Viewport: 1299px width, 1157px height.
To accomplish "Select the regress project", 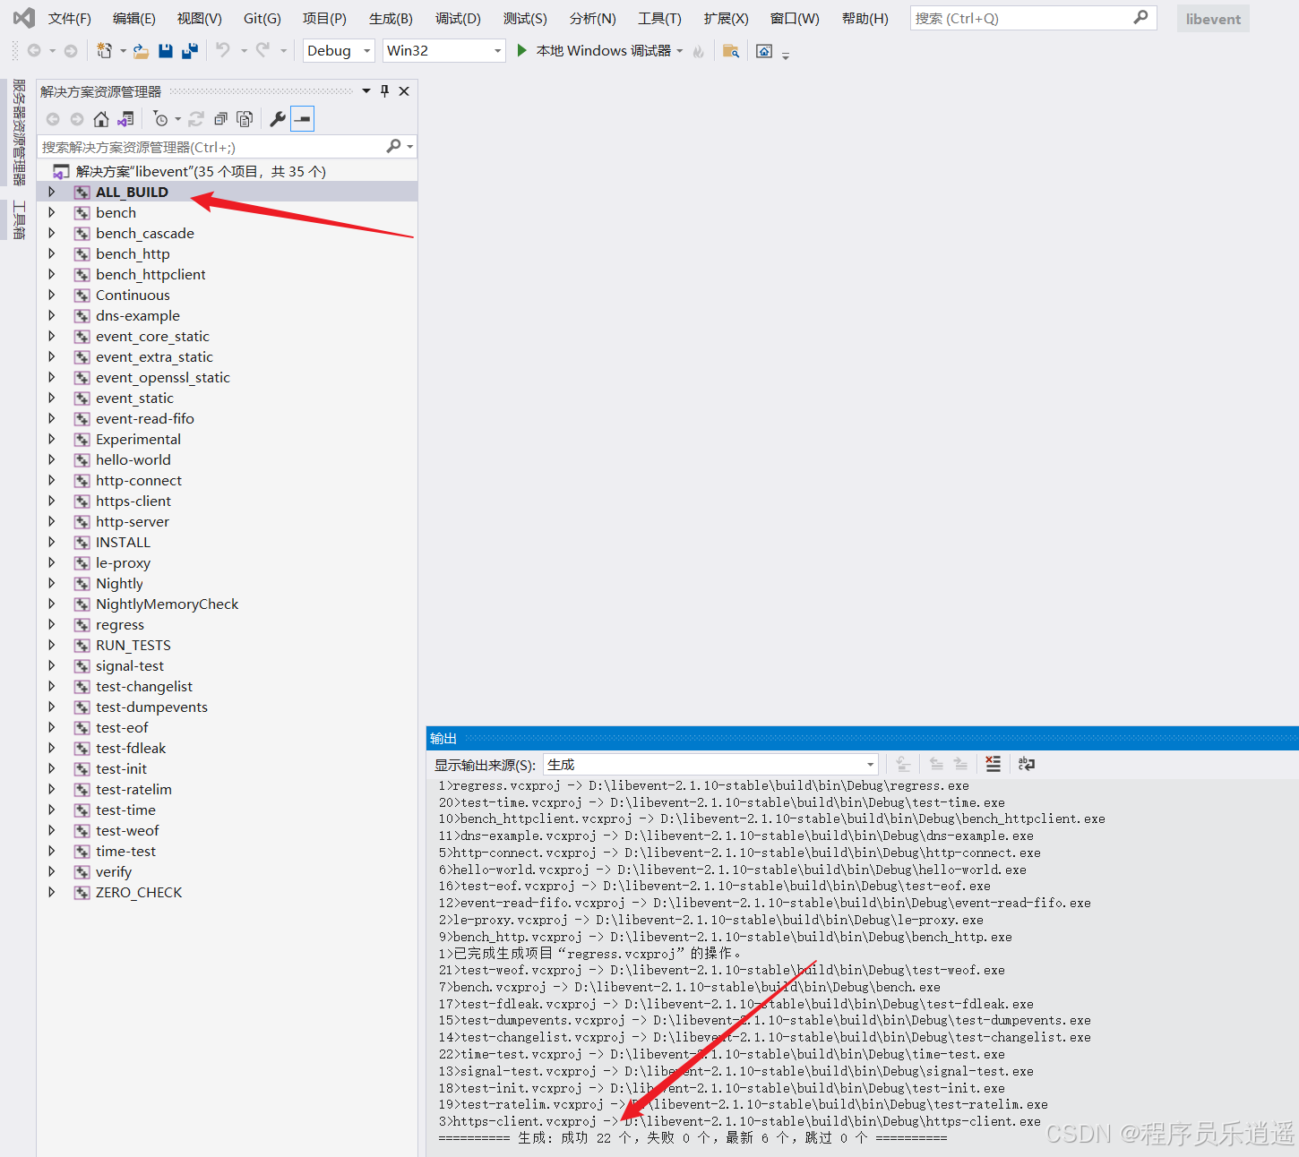I will pyautogui.click(x=120, y=624).
